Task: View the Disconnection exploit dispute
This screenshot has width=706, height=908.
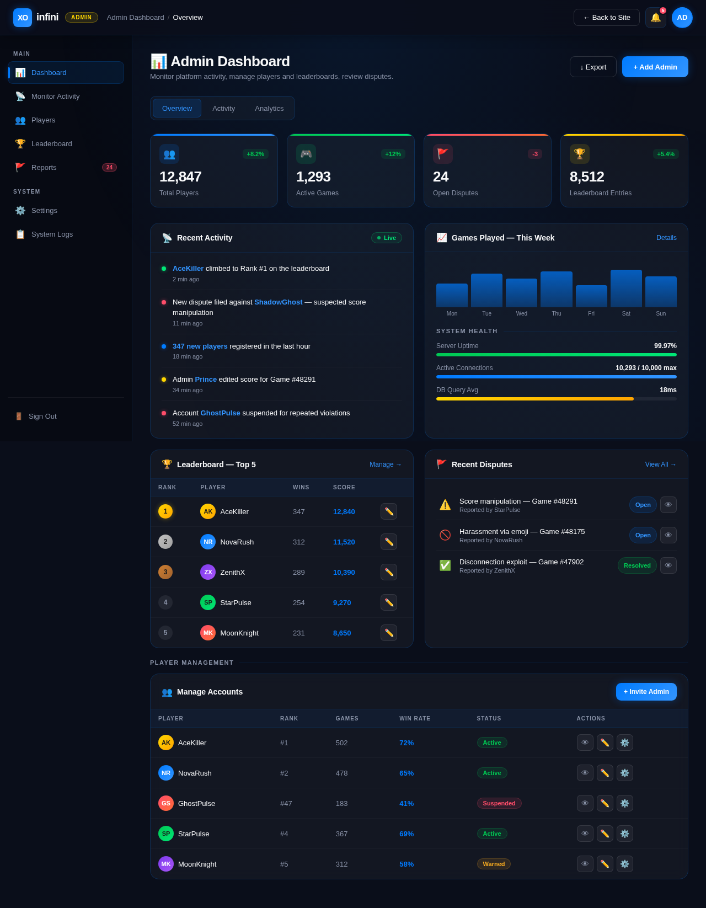Action: click(668, 565)
